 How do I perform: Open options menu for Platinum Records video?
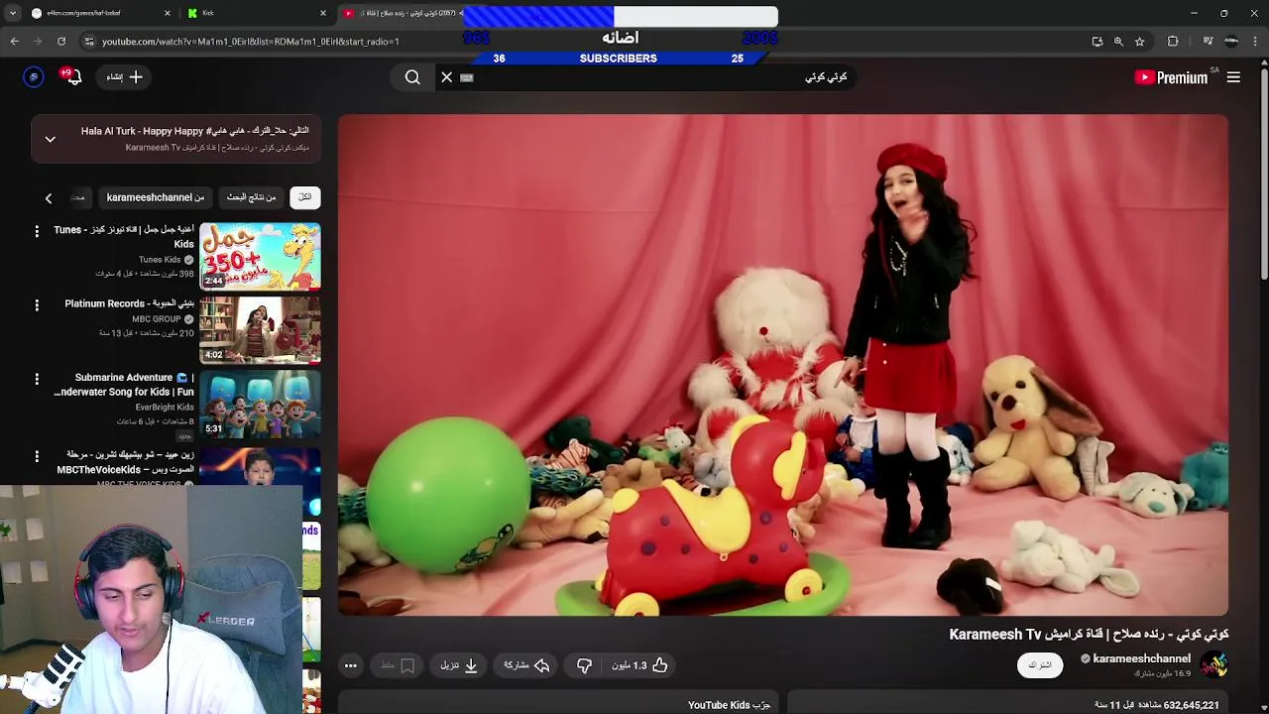coord(37,305)
